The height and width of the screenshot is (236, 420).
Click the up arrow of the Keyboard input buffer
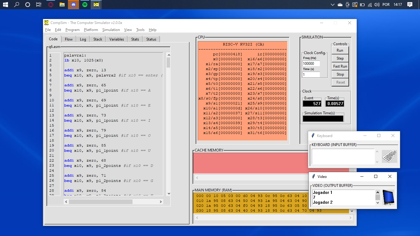coord(378,151)
